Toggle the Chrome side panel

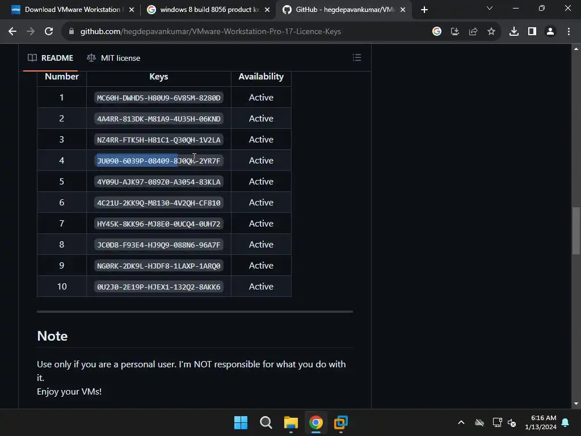532,32
